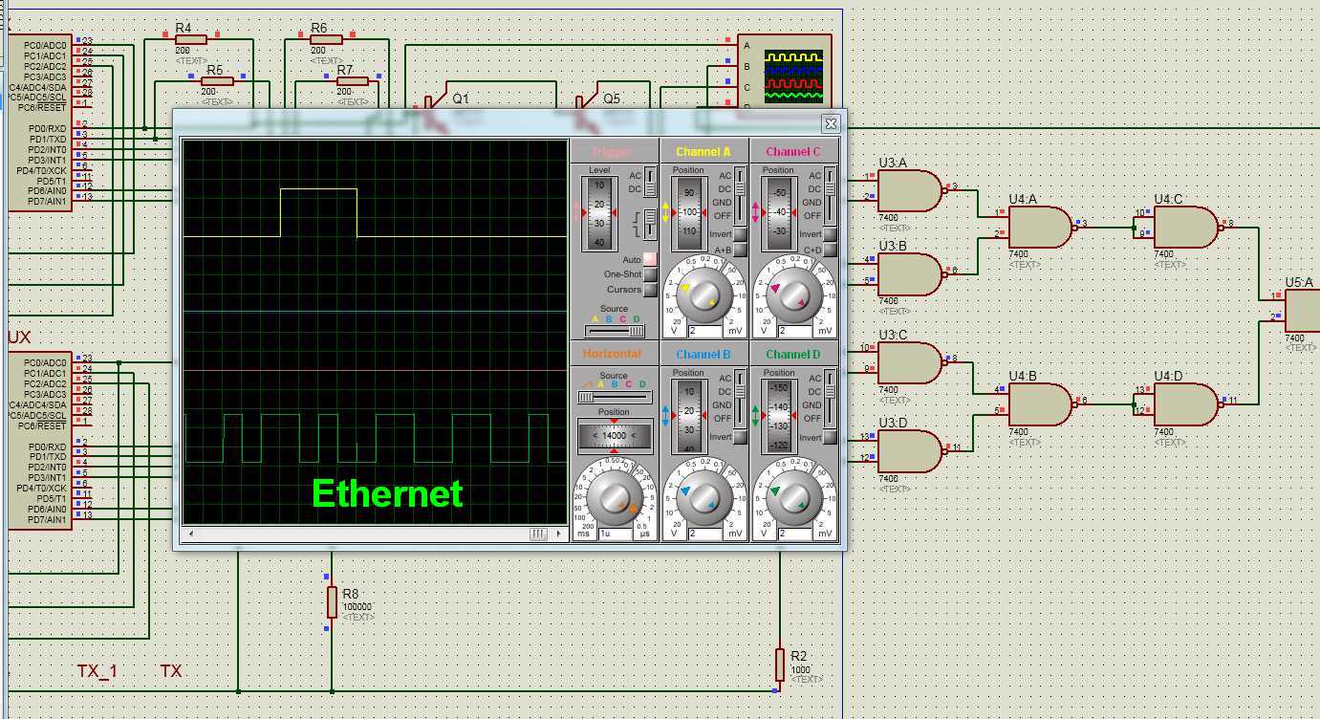Toggle Invert on Channel A
1320x719 pixels.
(x=740, y=234)
